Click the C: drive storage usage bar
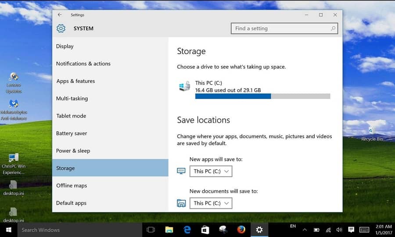The width and height of the screenshot is (395, 237). (262, 96)
